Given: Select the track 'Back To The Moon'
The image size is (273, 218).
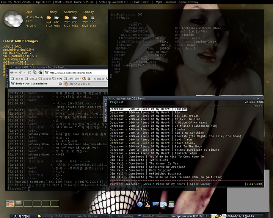Looking at the screenshot, I should (156, 146).
